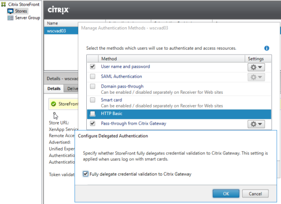The width and height of the screenshot is (281, 204).
Task: Select Server Group in the tree
Action: coord(27,18)
